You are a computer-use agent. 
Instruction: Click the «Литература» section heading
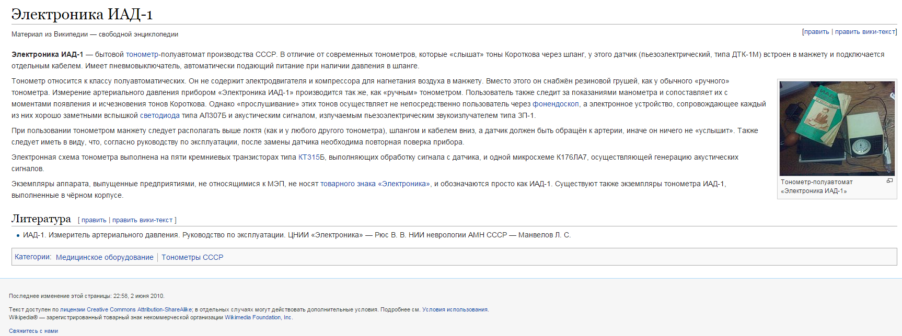pyautogui.click(x=41, y=219)
